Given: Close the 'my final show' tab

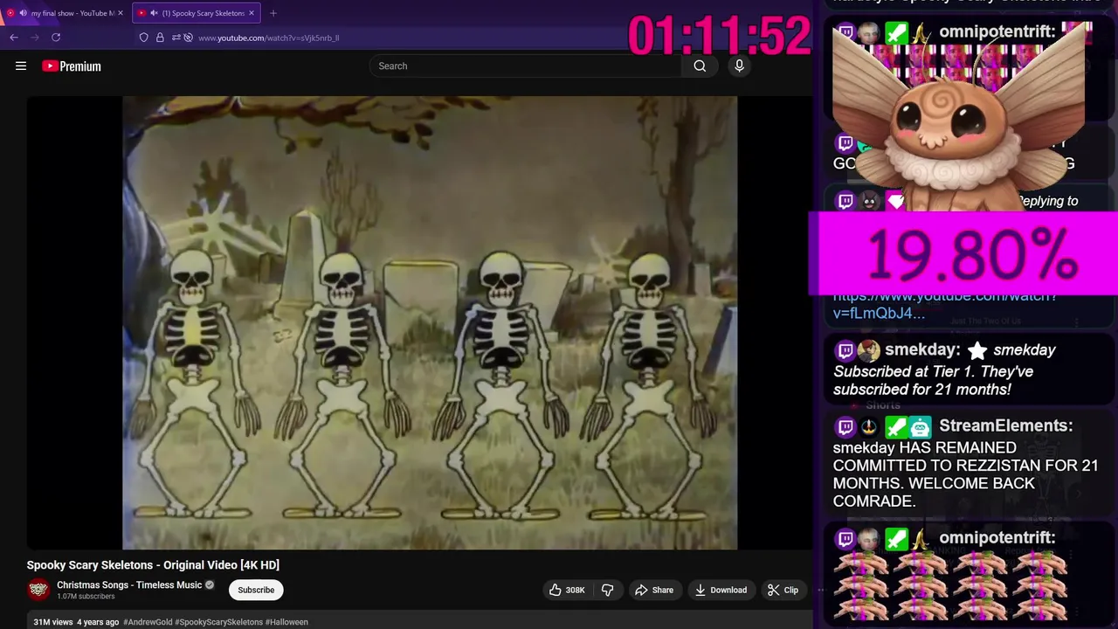Looking at the screenshot, I should tap(121, 13).
